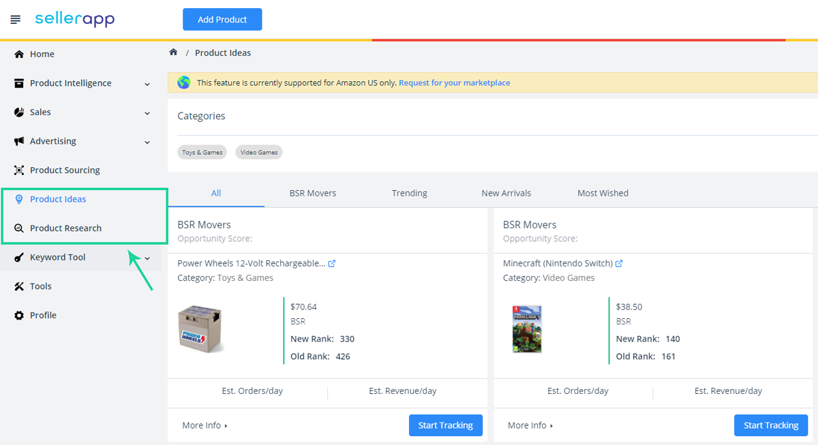Click the Product Sourcing icon
The width and height of the screenshot is (818, 445).
click(x=19, y=170)
